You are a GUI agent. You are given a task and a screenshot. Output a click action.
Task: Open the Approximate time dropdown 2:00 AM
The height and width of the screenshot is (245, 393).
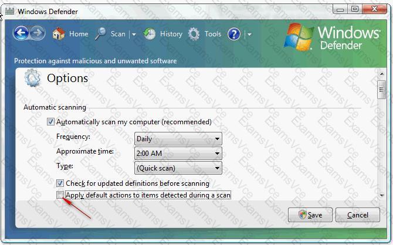click(x=178, y=154)
